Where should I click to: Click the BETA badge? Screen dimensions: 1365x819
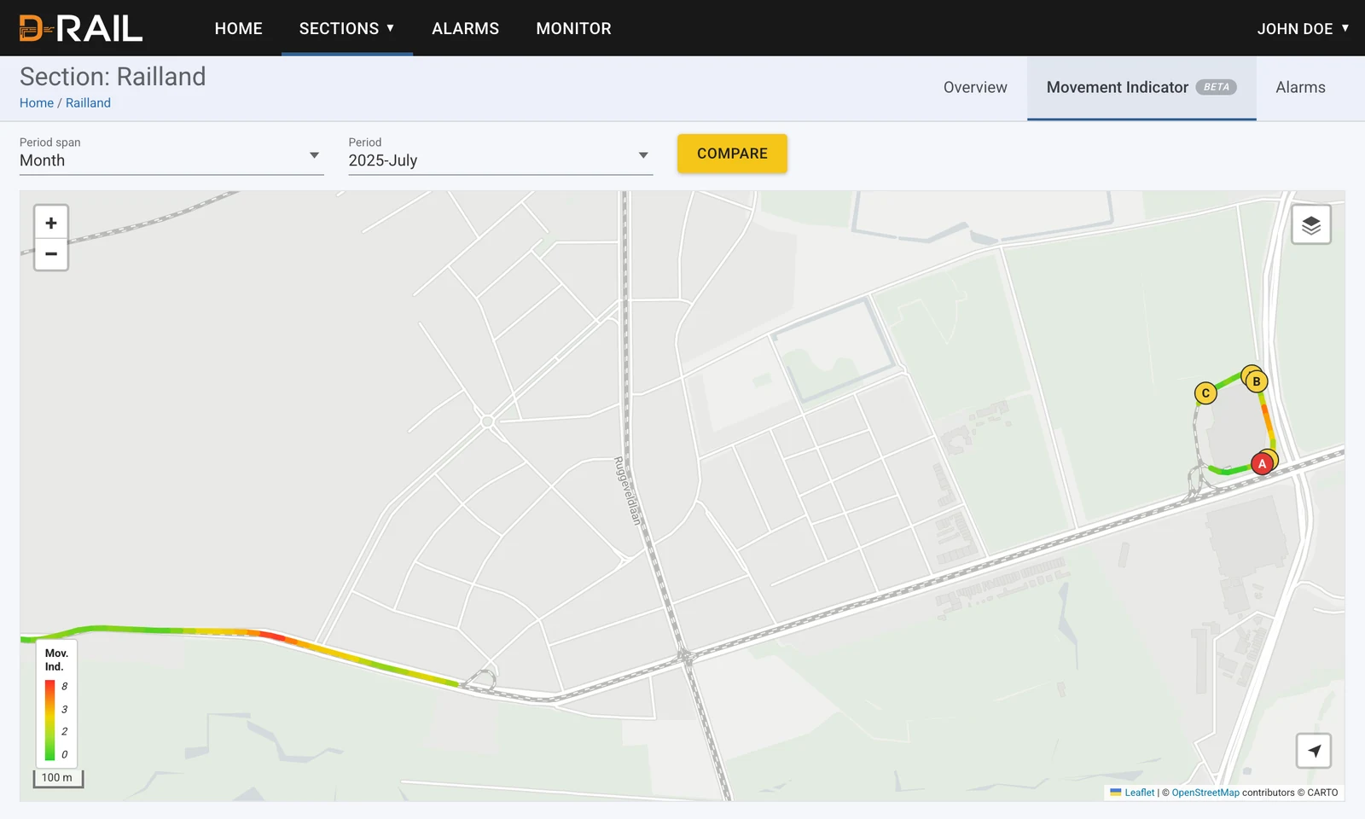coord(1216,87)
